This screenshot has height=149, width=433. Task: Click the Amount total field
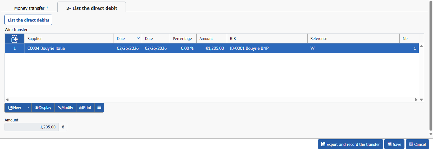32,127
